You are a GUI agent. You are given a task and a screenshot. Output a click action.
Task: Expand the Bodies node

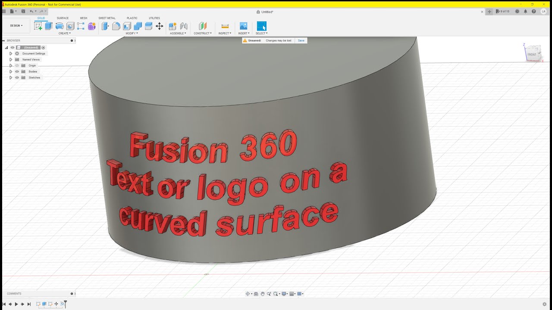pos(11,71)
